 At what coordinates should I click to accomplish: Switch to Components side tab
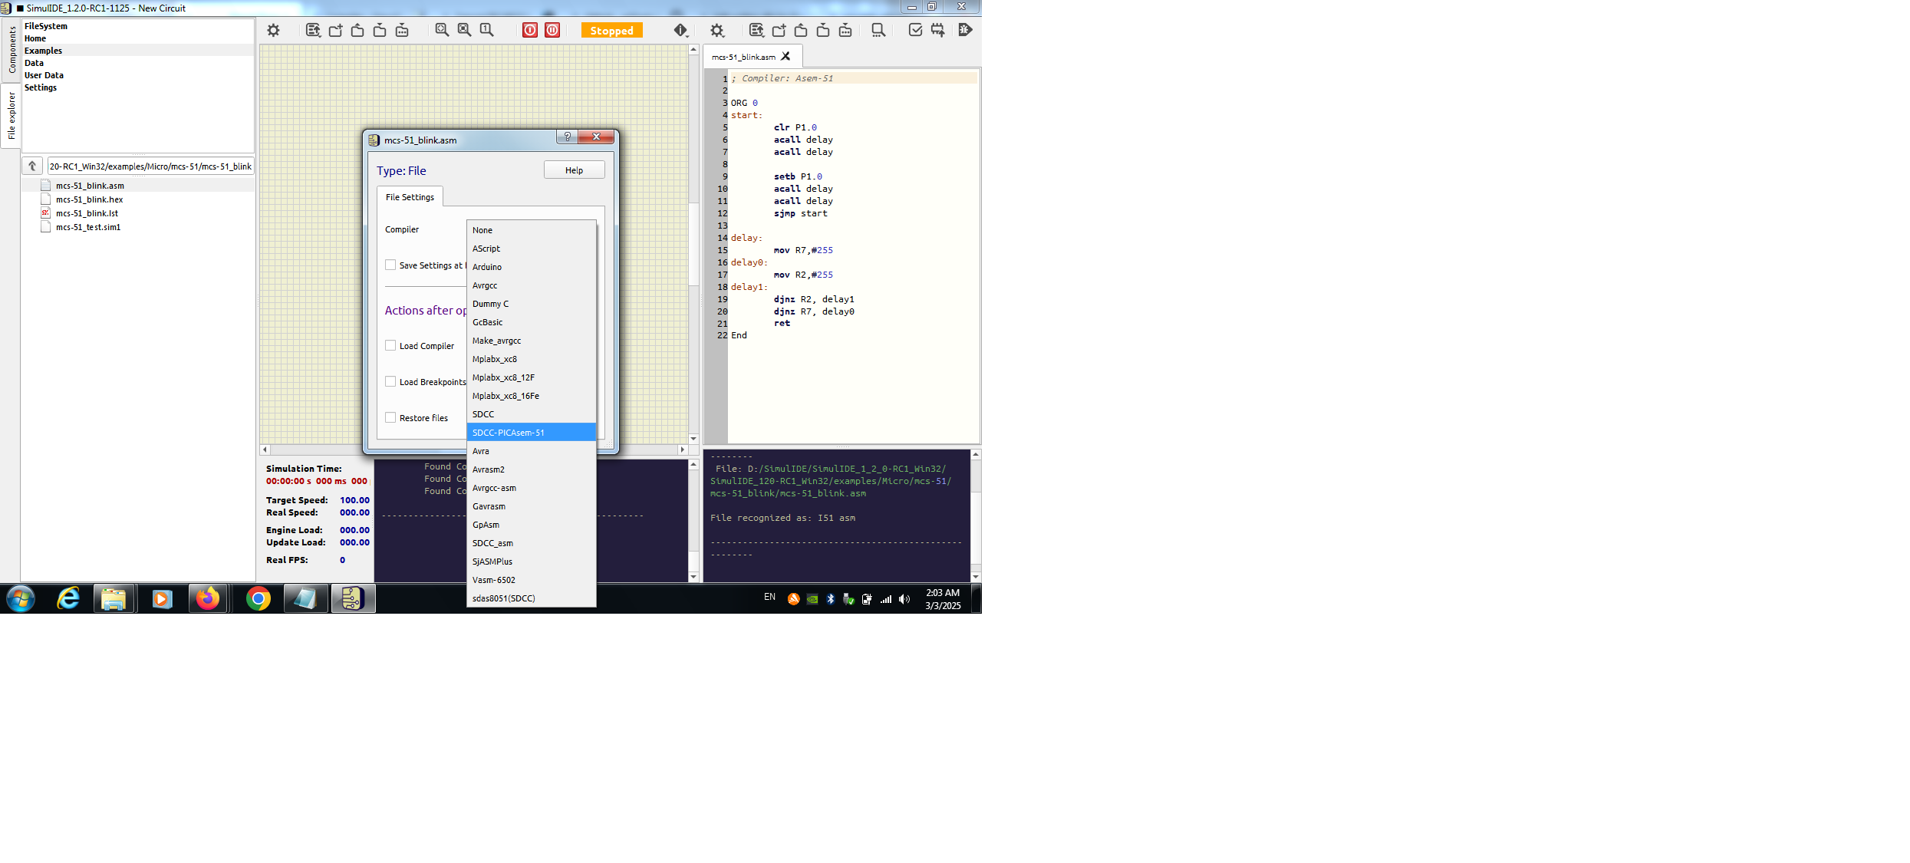pyautogui.click(x=12, y=50)
